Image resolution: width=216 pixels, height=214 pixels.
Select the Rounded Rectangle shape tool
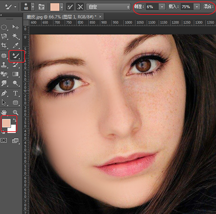pos(16,102)
